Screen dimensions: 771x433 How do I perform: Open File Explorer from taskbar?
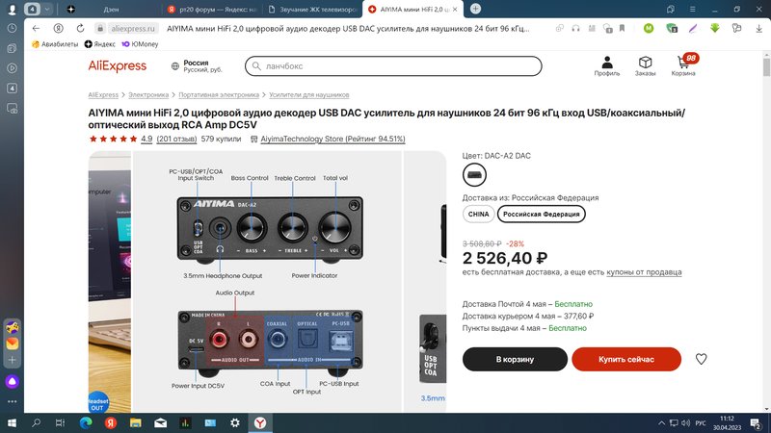click(136, 422)
